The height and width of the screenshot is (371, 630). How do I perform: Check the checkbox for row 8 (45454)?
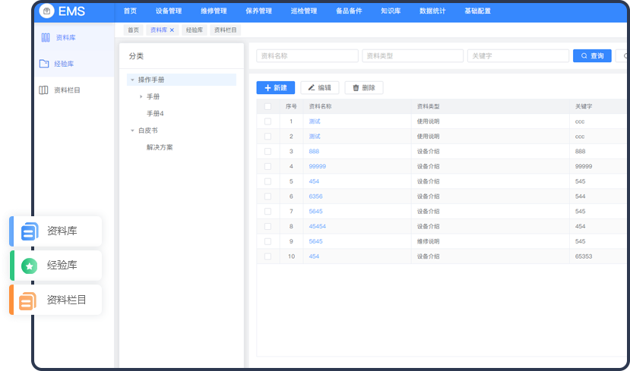268,227
